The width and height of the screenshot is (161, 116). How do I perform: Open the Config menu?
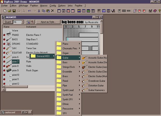[53, 6]
